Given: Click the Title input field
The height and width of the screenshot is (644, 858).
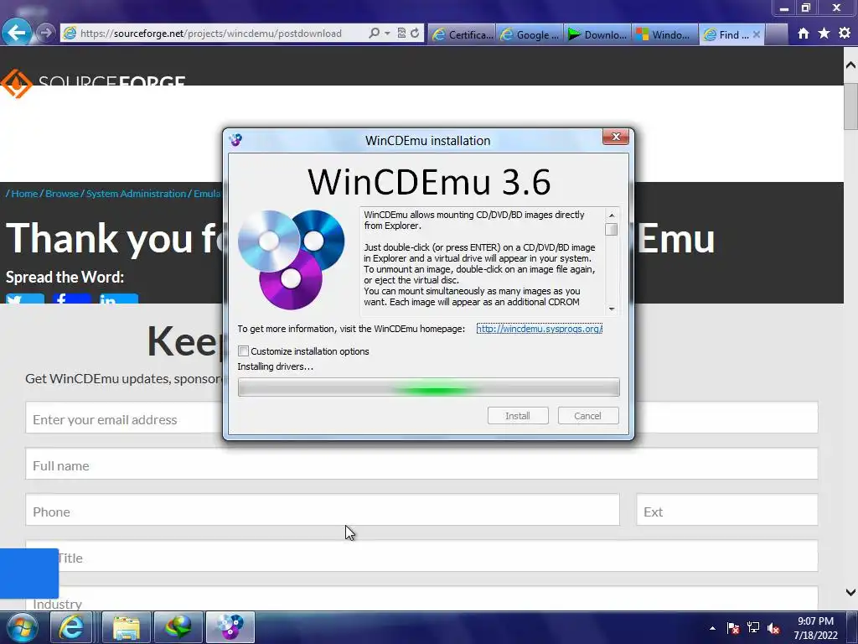Looking at the screenshot, I should (421, 556).
